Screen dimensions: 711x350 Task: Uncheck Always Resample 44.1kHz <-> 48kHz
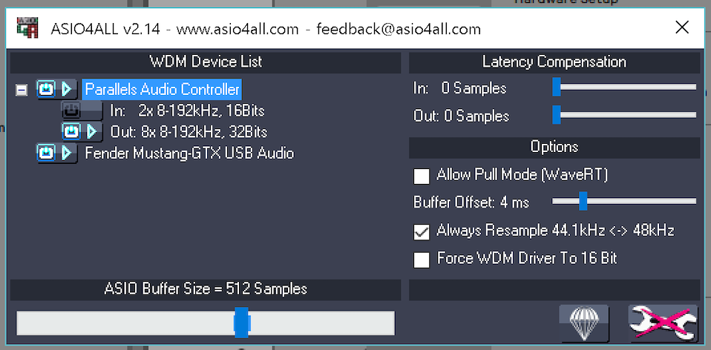[422, 232]
